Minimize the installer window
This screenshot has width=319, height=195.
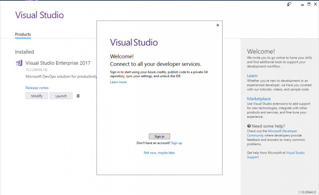[x=302, y=4]
